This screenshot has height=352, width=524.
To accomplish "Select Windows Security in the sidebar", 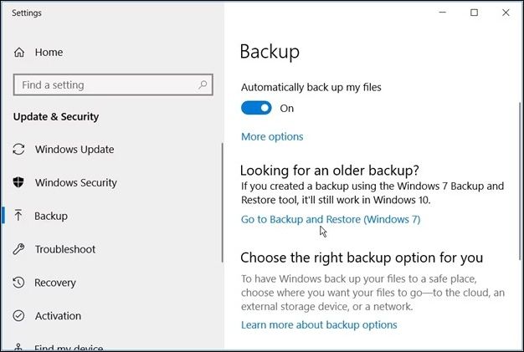I will 75,183.
